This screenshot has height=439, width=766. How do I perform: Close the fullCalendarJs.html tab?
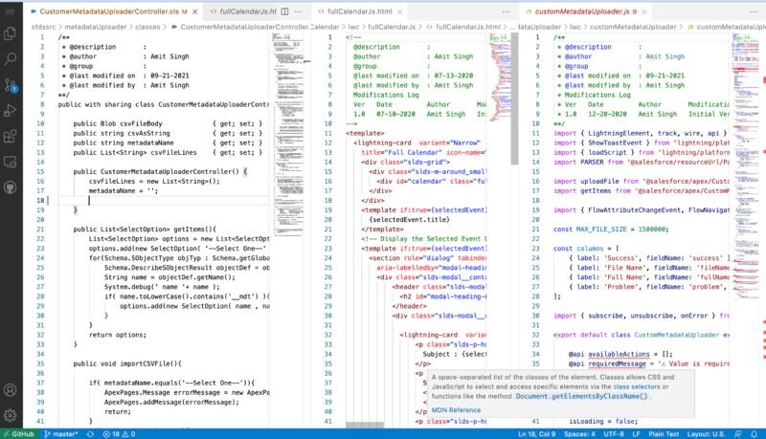click(399, 11)
